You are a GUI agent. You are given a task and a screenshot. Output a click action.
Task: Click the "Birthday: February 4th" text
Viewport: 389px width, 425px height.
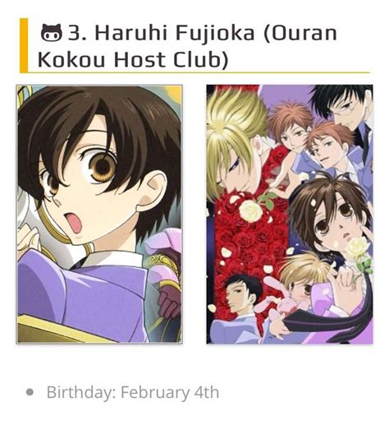pos(133,392)
